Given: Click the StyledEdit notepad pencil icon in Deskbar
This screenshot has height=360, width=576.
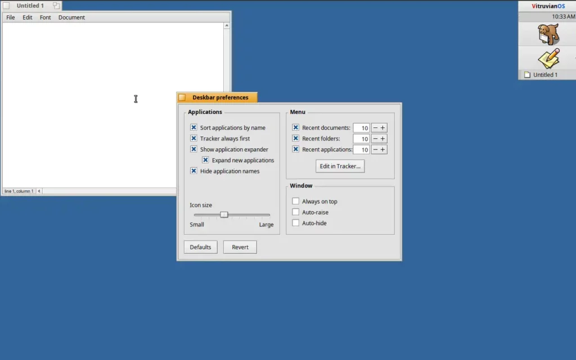Looking at the screenshot, I should point(548,58).
